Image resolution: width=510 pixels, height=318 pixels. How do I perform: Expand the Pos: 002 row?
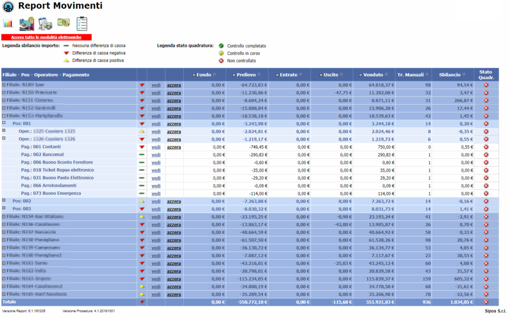(4, 201)
